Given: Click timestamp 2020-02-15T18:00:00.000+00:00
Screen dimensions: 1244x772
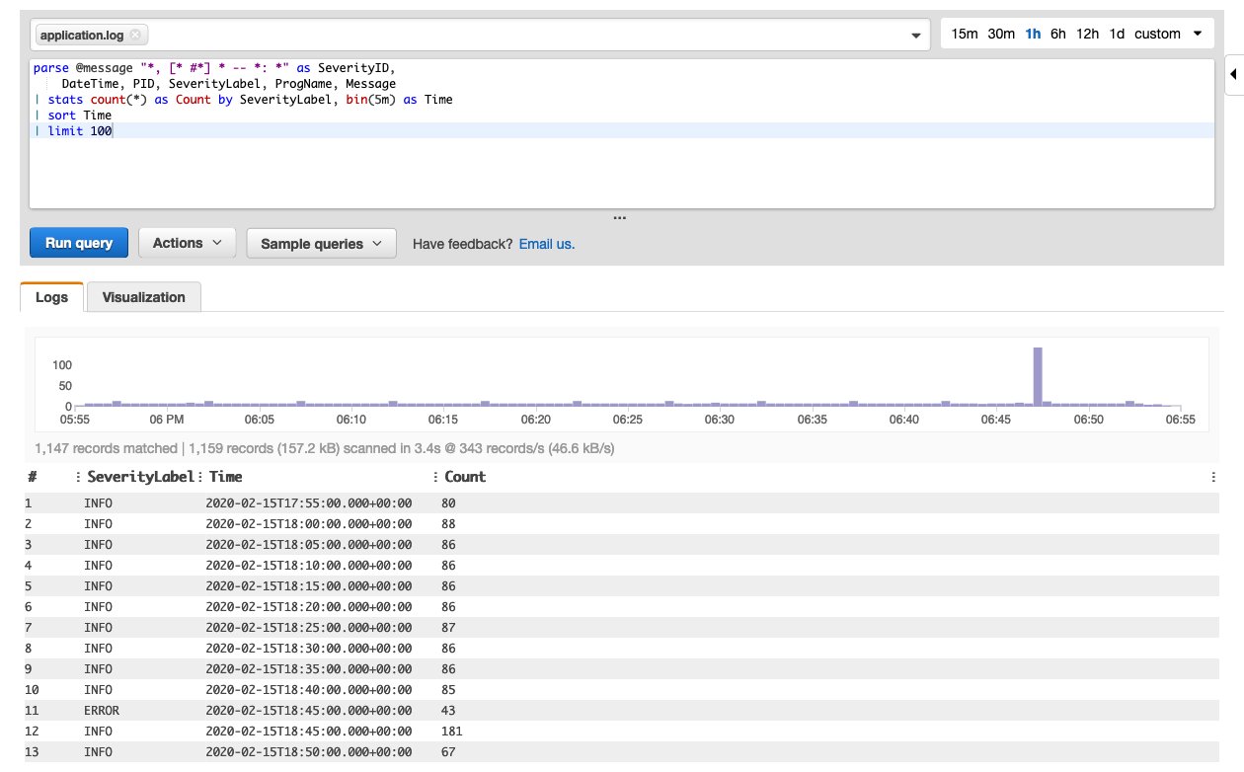Looking at the screenshot, I should tap(308, 524).
